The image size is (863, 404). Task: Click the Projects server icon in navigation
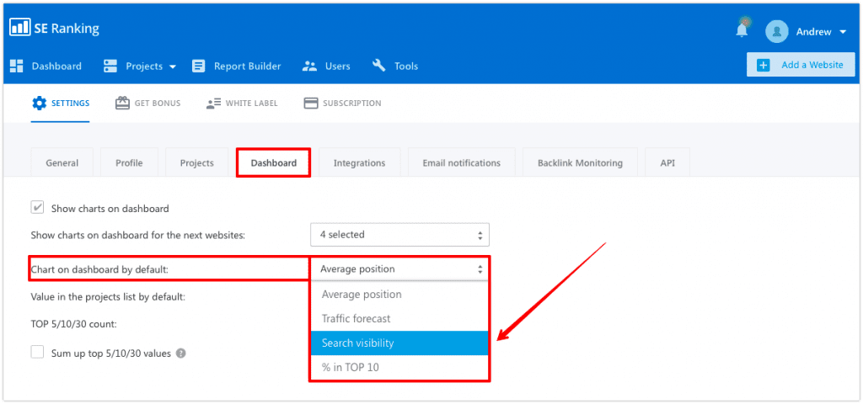click(x=110, y=66)
